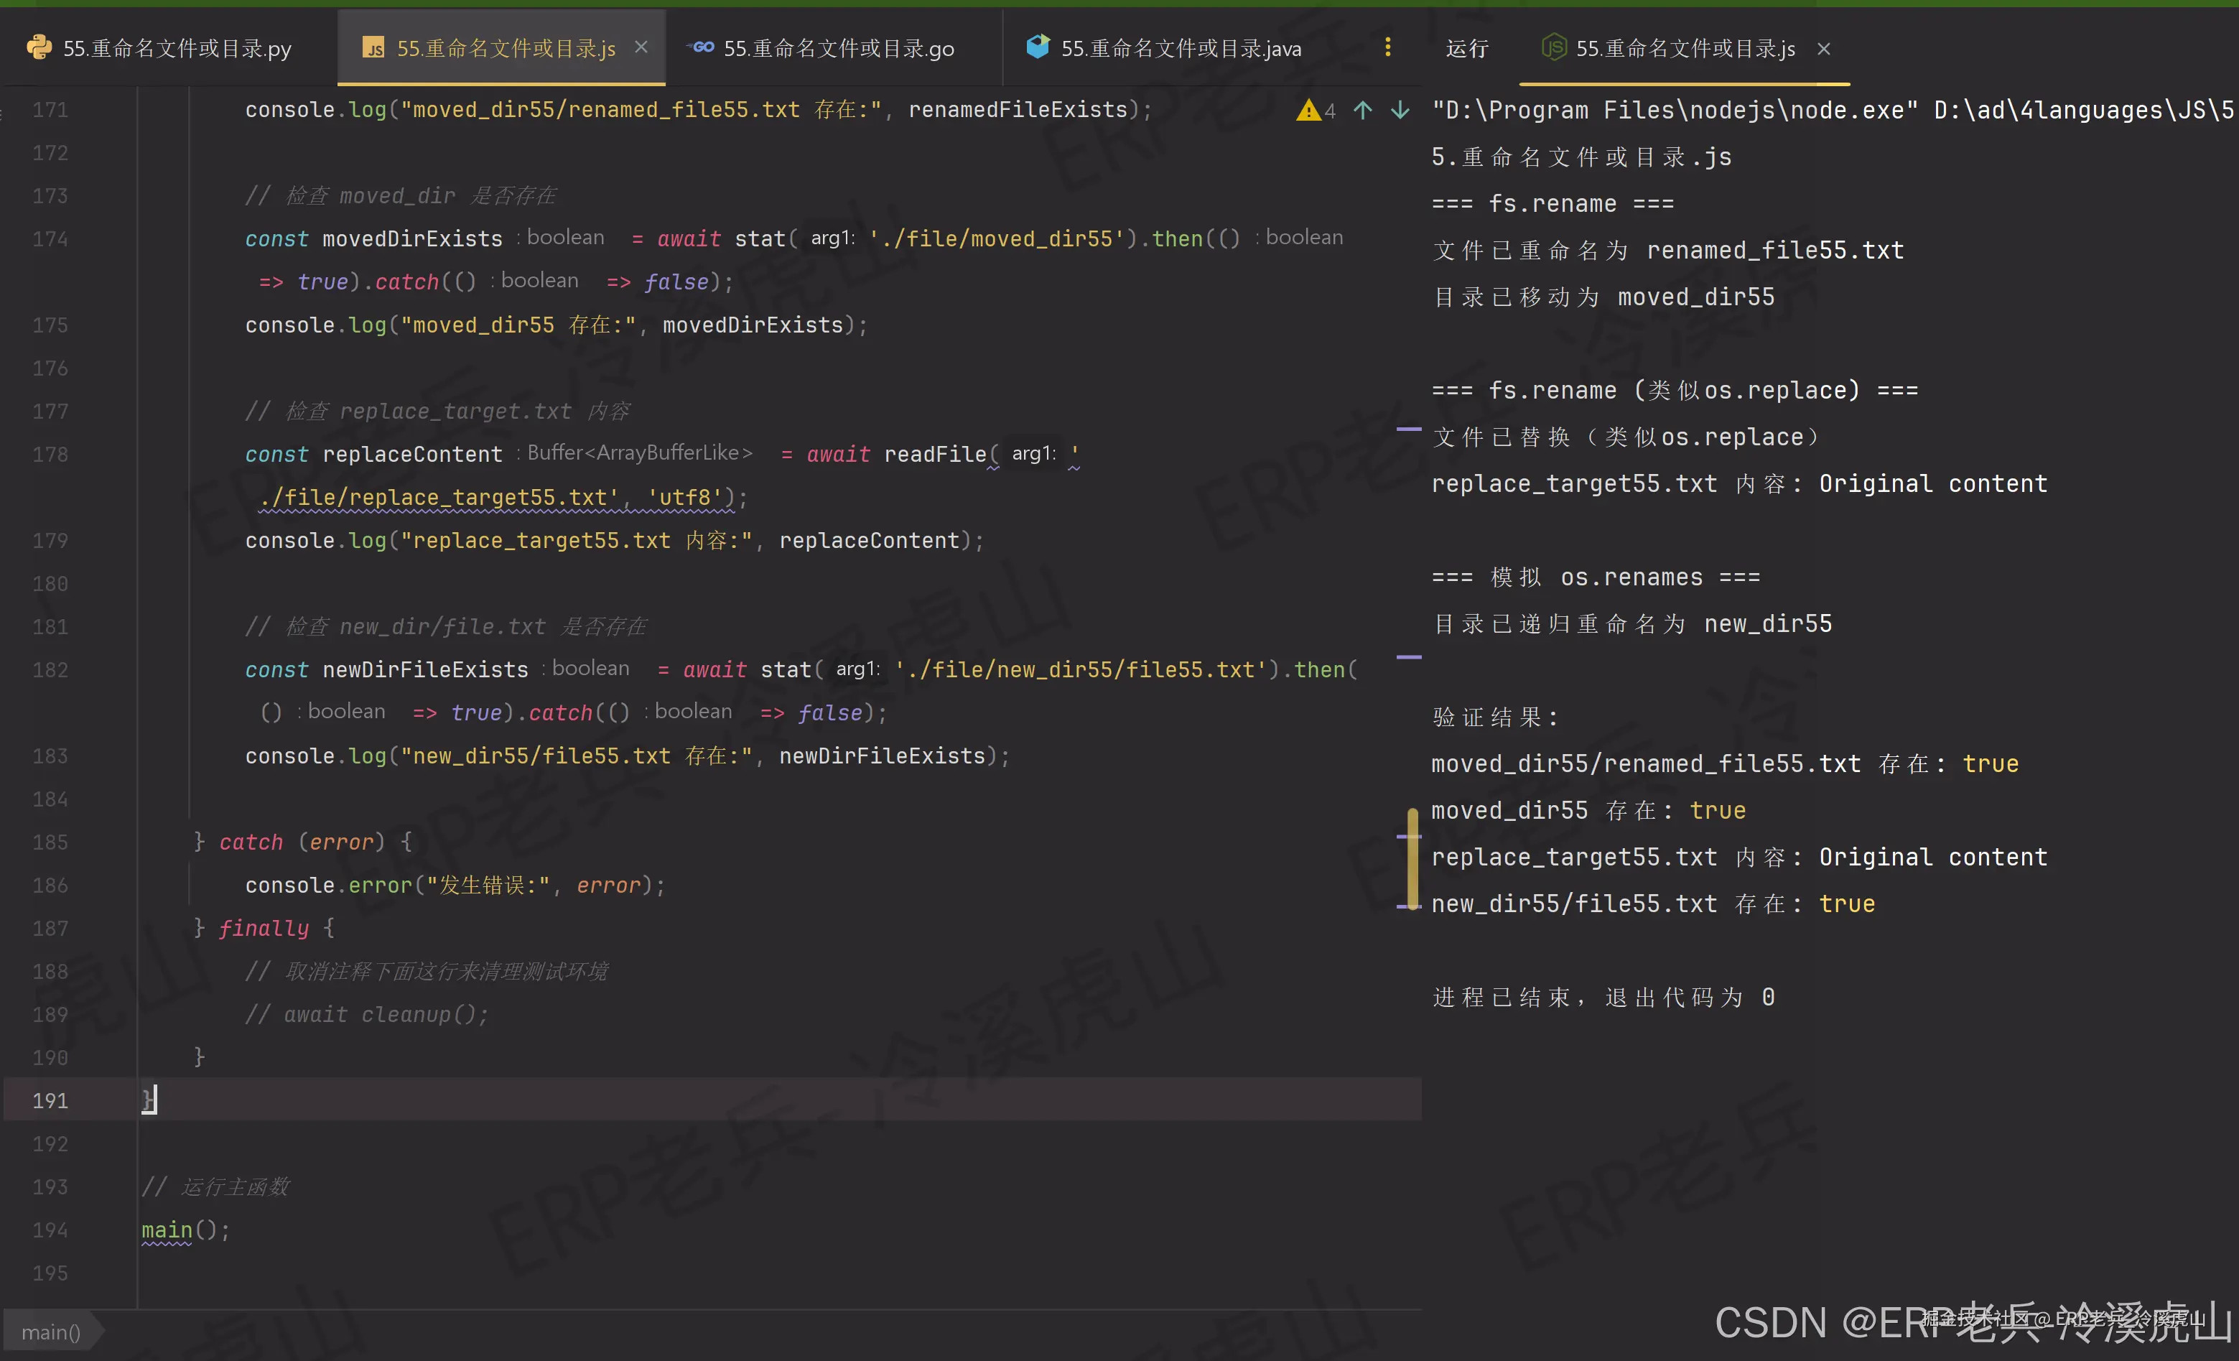Click the Go gopher icon on the .go tab
2239x1361 pixels.
click(701, 47)
